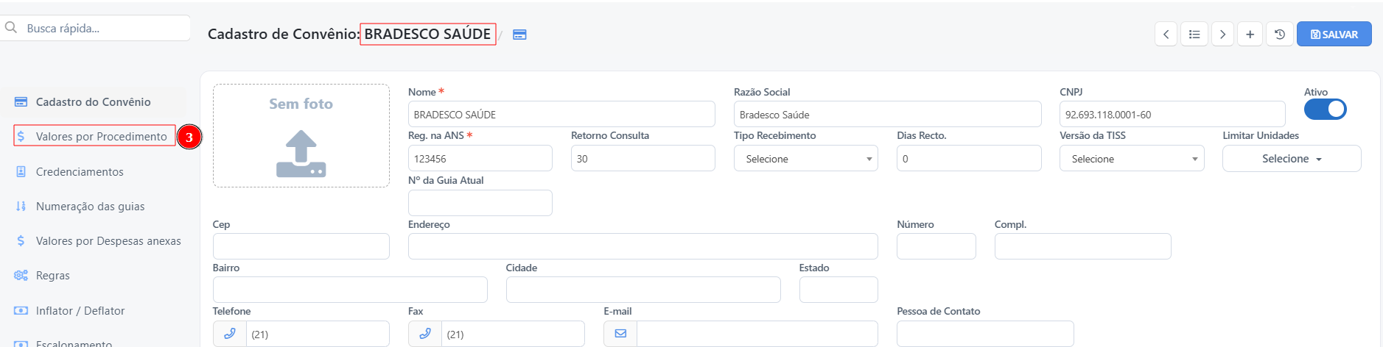Click the Nome input field
Viewport: 1383px width, 347px height.
(x=561, y=115)
